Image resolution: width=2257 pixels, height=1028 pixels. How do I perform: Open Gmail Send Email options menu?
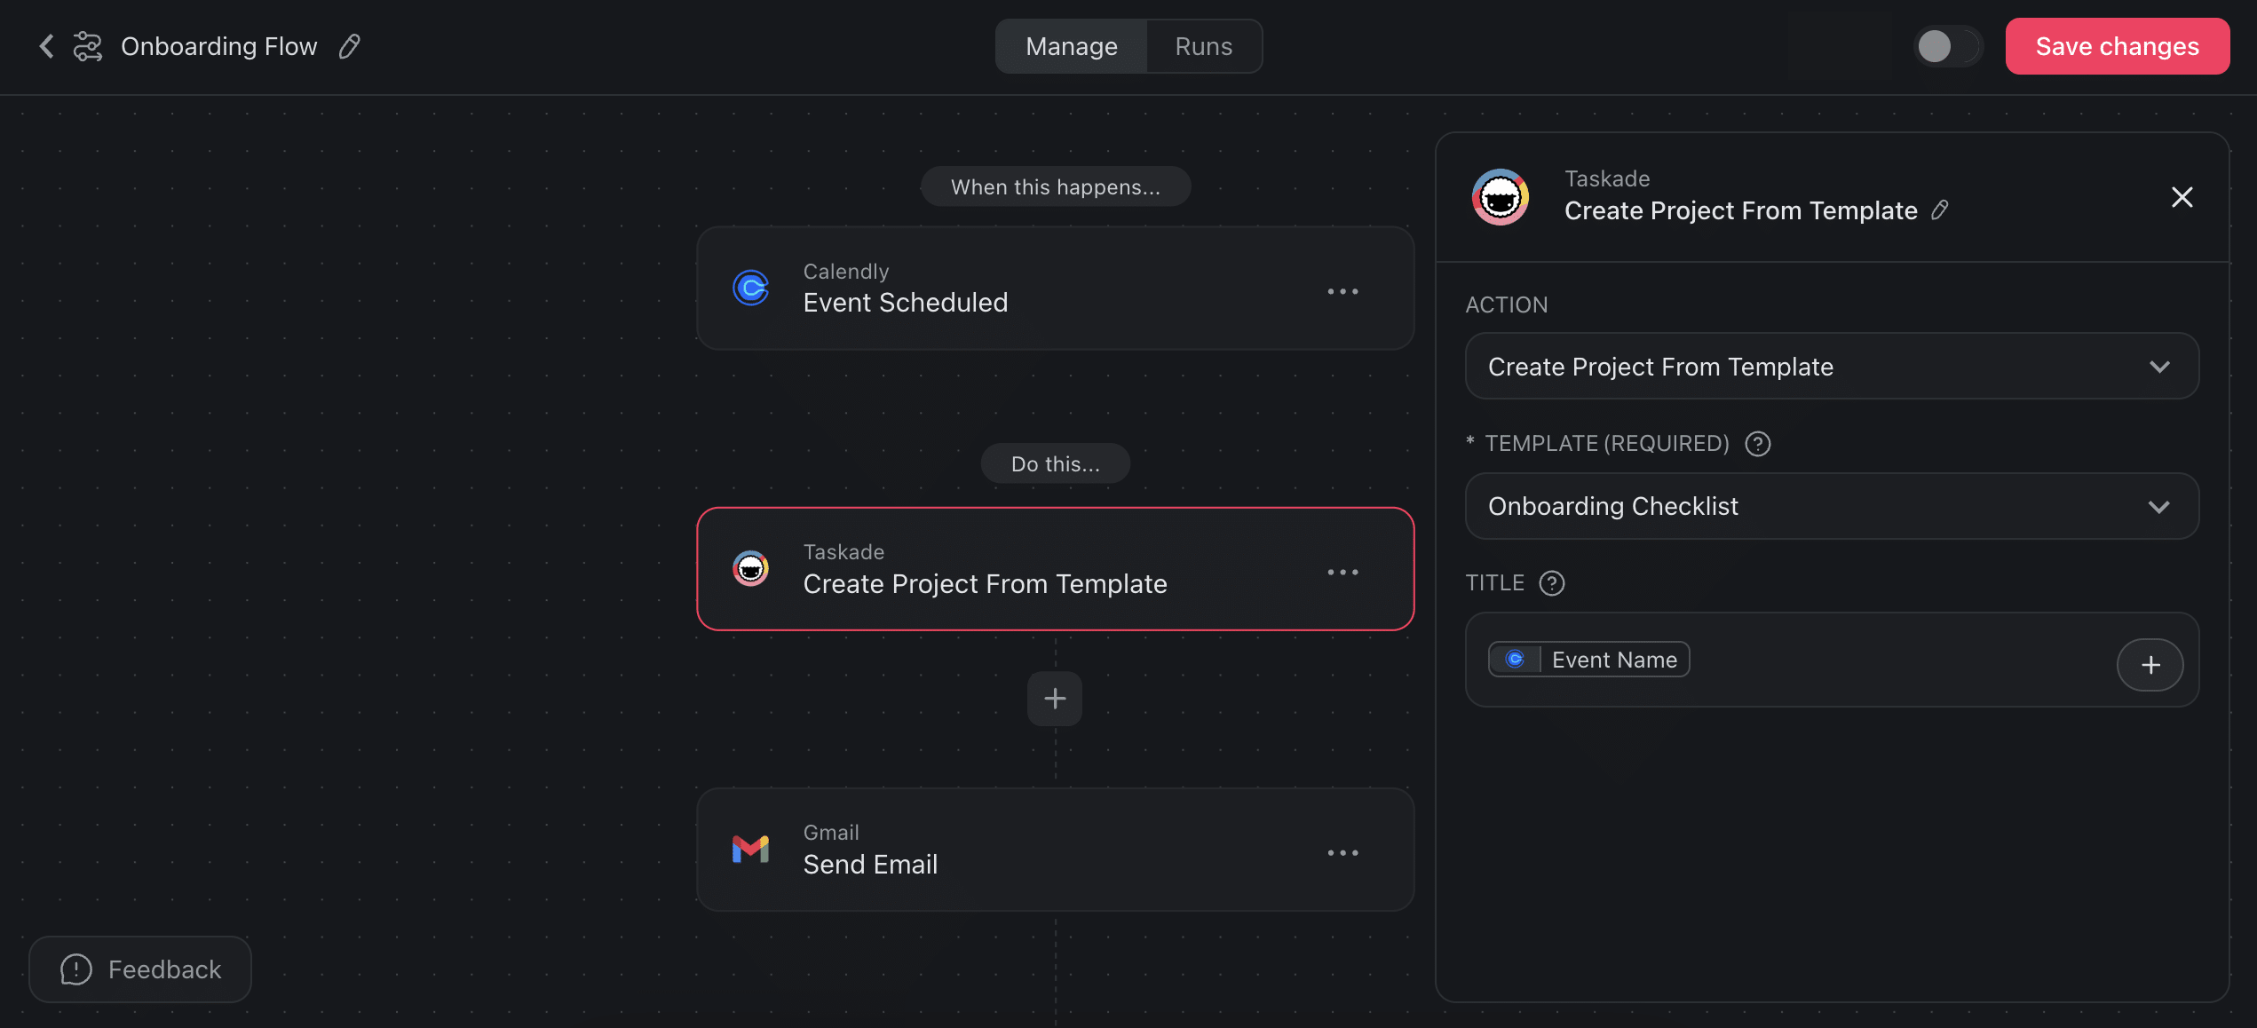click(x=1342, y=853)
